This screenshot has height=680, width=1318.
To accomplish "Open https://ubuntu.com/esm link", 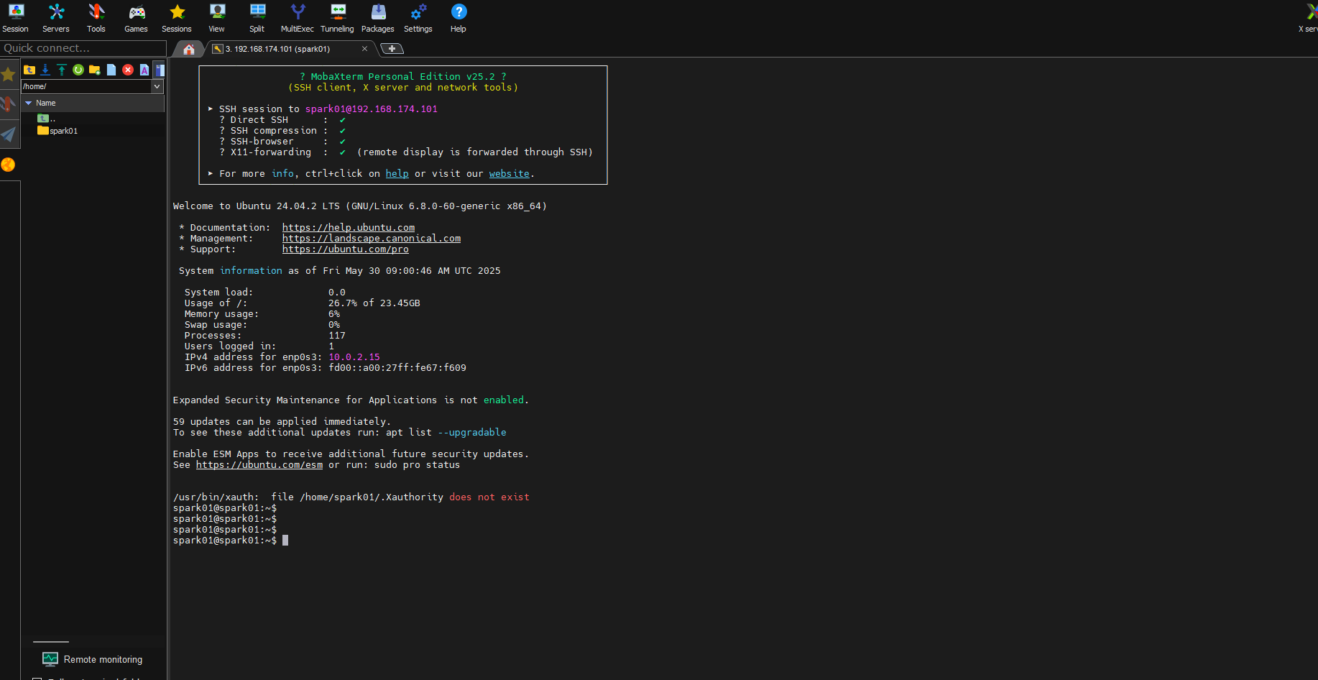I will coord(259,464).
